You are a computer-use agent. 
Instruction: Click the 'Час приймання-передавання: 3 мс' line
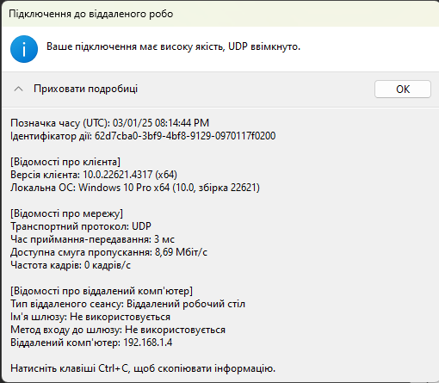pos(93,239)
